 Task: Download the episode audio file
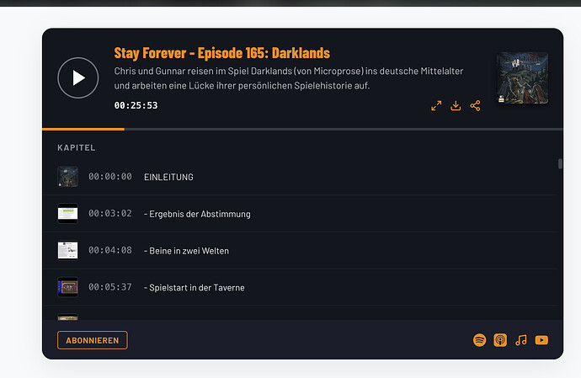pyautogui.click(x=456, y=105)
